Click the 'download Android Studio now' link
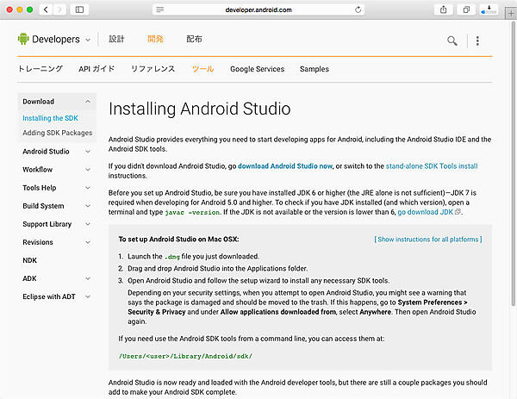This screenshot has width=517, height=399. tap(285, 165)
